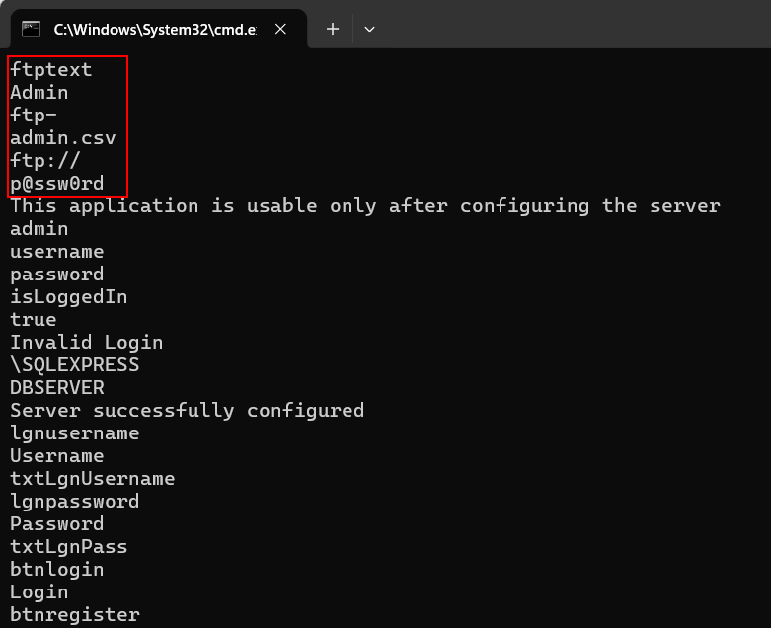
Task: Click the 'ftptext' output line
Action: pyautogui.click(x=51, y=70)
